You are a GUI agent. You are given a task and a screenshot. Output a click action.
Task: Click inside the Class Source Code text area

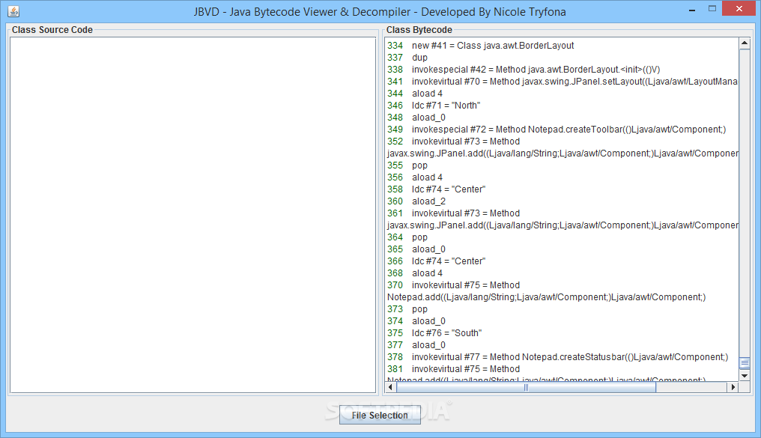pos(193,215)
